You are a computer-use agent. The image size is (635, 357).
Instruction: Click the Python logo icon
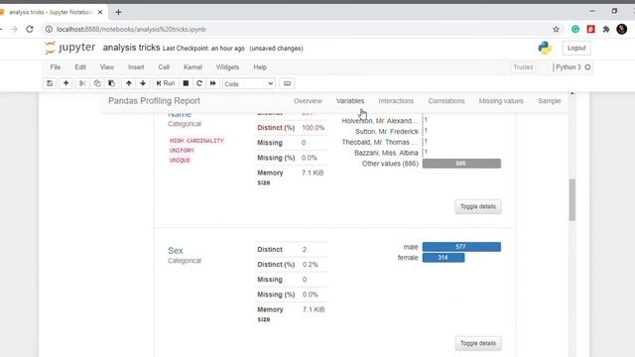(545, 49)
